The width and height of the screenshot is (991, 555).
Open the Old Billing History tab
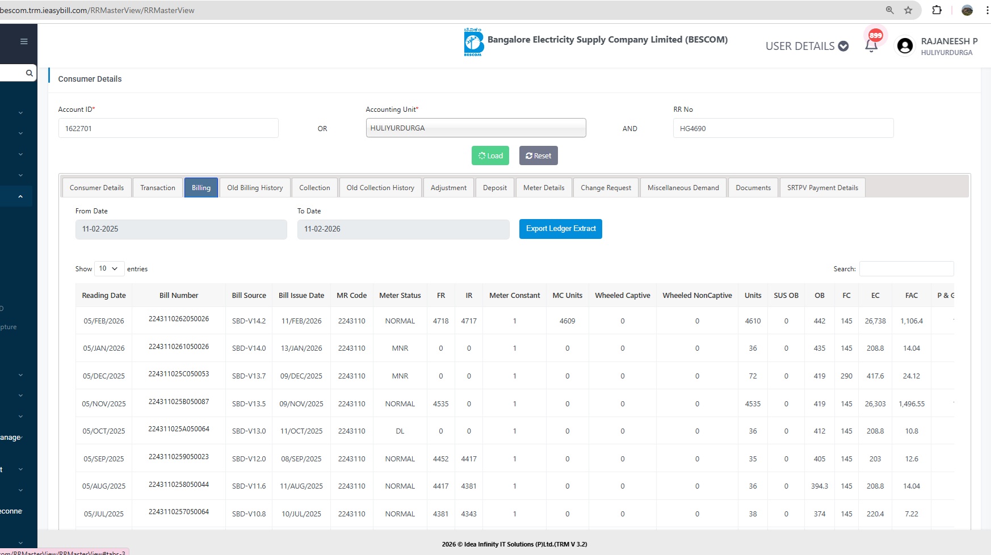(255, 188)
